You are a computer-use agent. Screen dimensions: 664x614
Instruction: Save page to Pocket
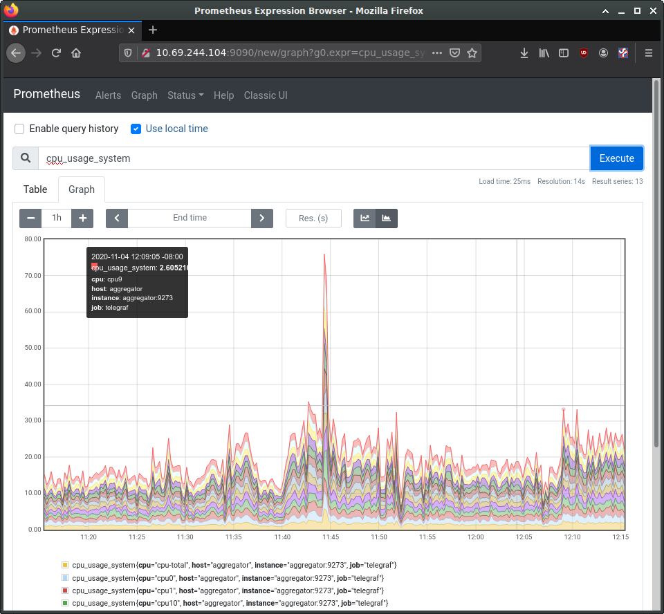pos(454,53)
